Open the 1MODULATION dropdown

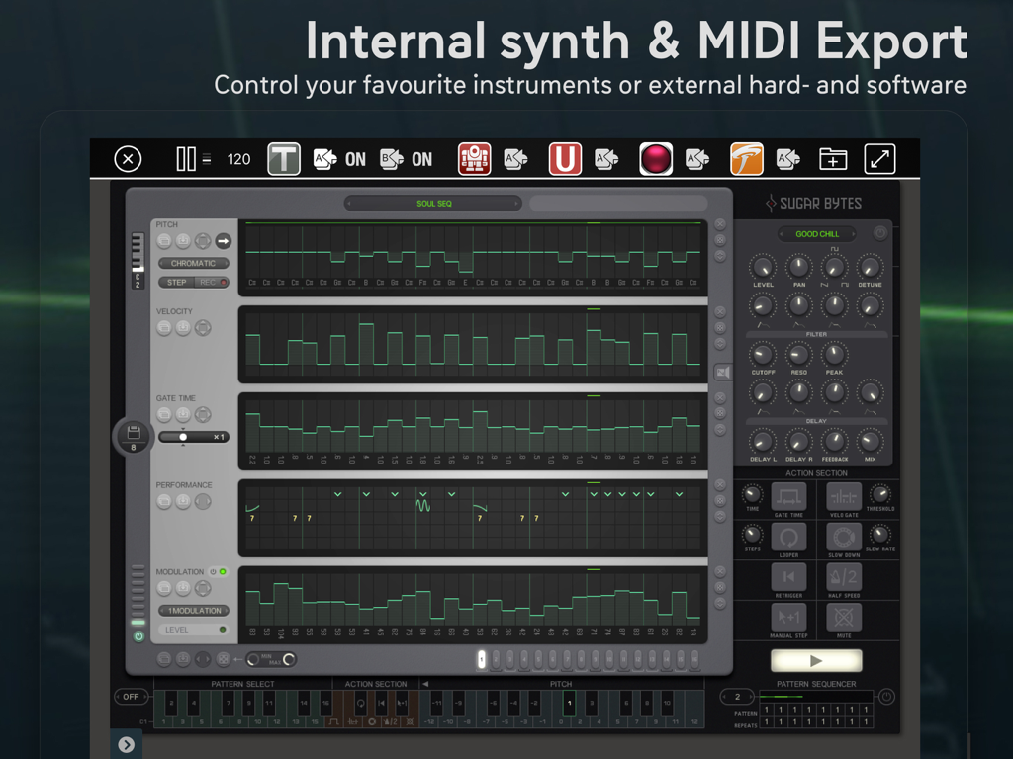194,611
